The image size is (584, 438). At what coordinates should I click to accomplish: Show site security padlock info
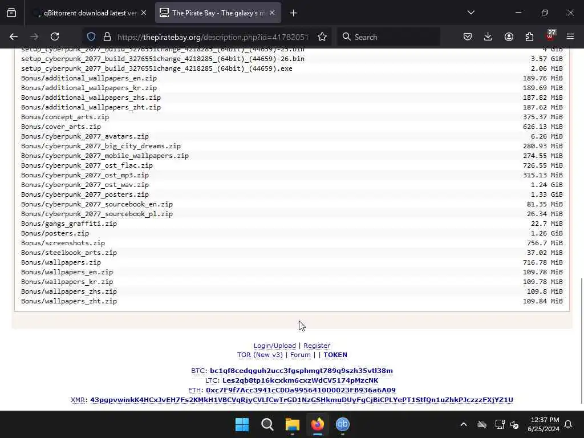tap(107, 36)
